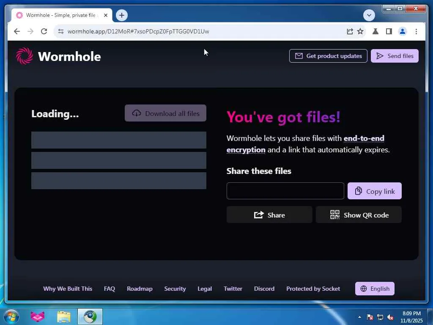Click the share page icon in address bar
The image size is (433, 325).
[350, 31]
